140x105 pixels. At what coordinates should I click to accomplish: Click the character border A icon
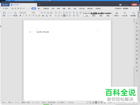point(50,16)
